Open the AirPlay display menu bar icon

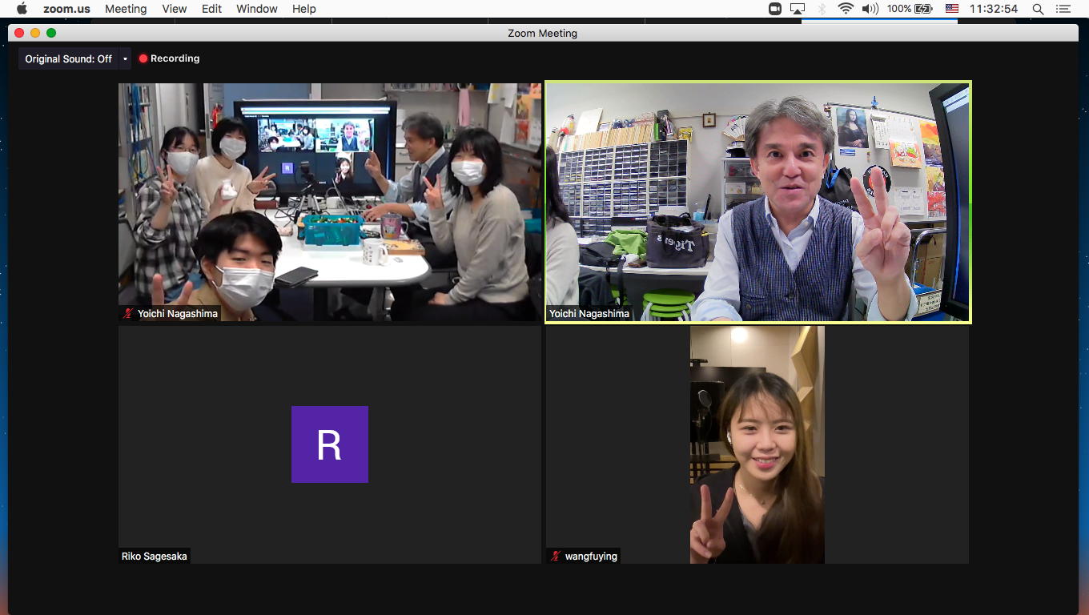(798, 9)
